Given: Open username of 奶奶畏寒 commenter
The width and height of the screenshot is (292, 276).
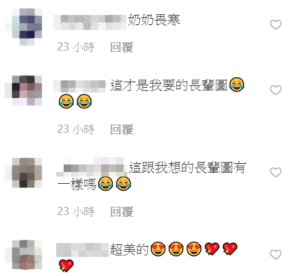Looking at the screenshot, I should (90, 22).
